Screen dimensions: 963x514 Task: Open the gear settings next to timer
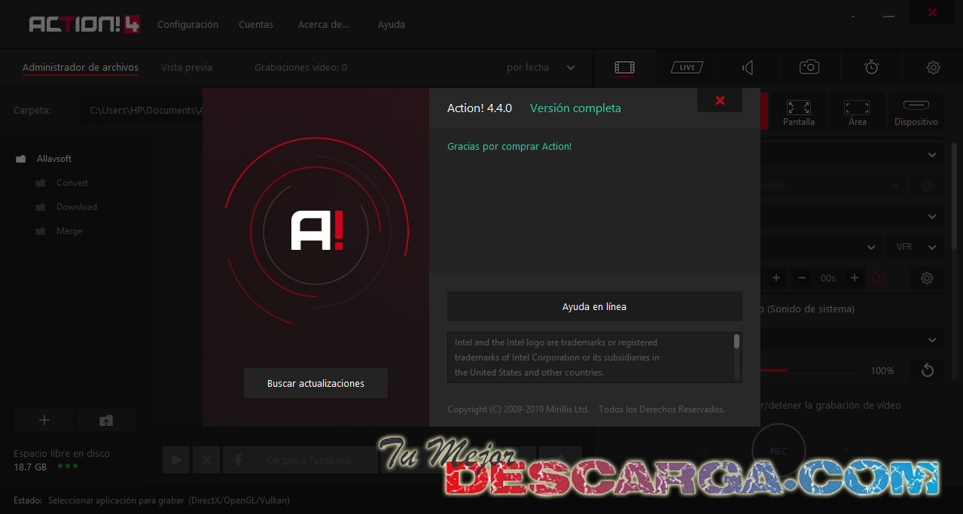coord(927,278)
